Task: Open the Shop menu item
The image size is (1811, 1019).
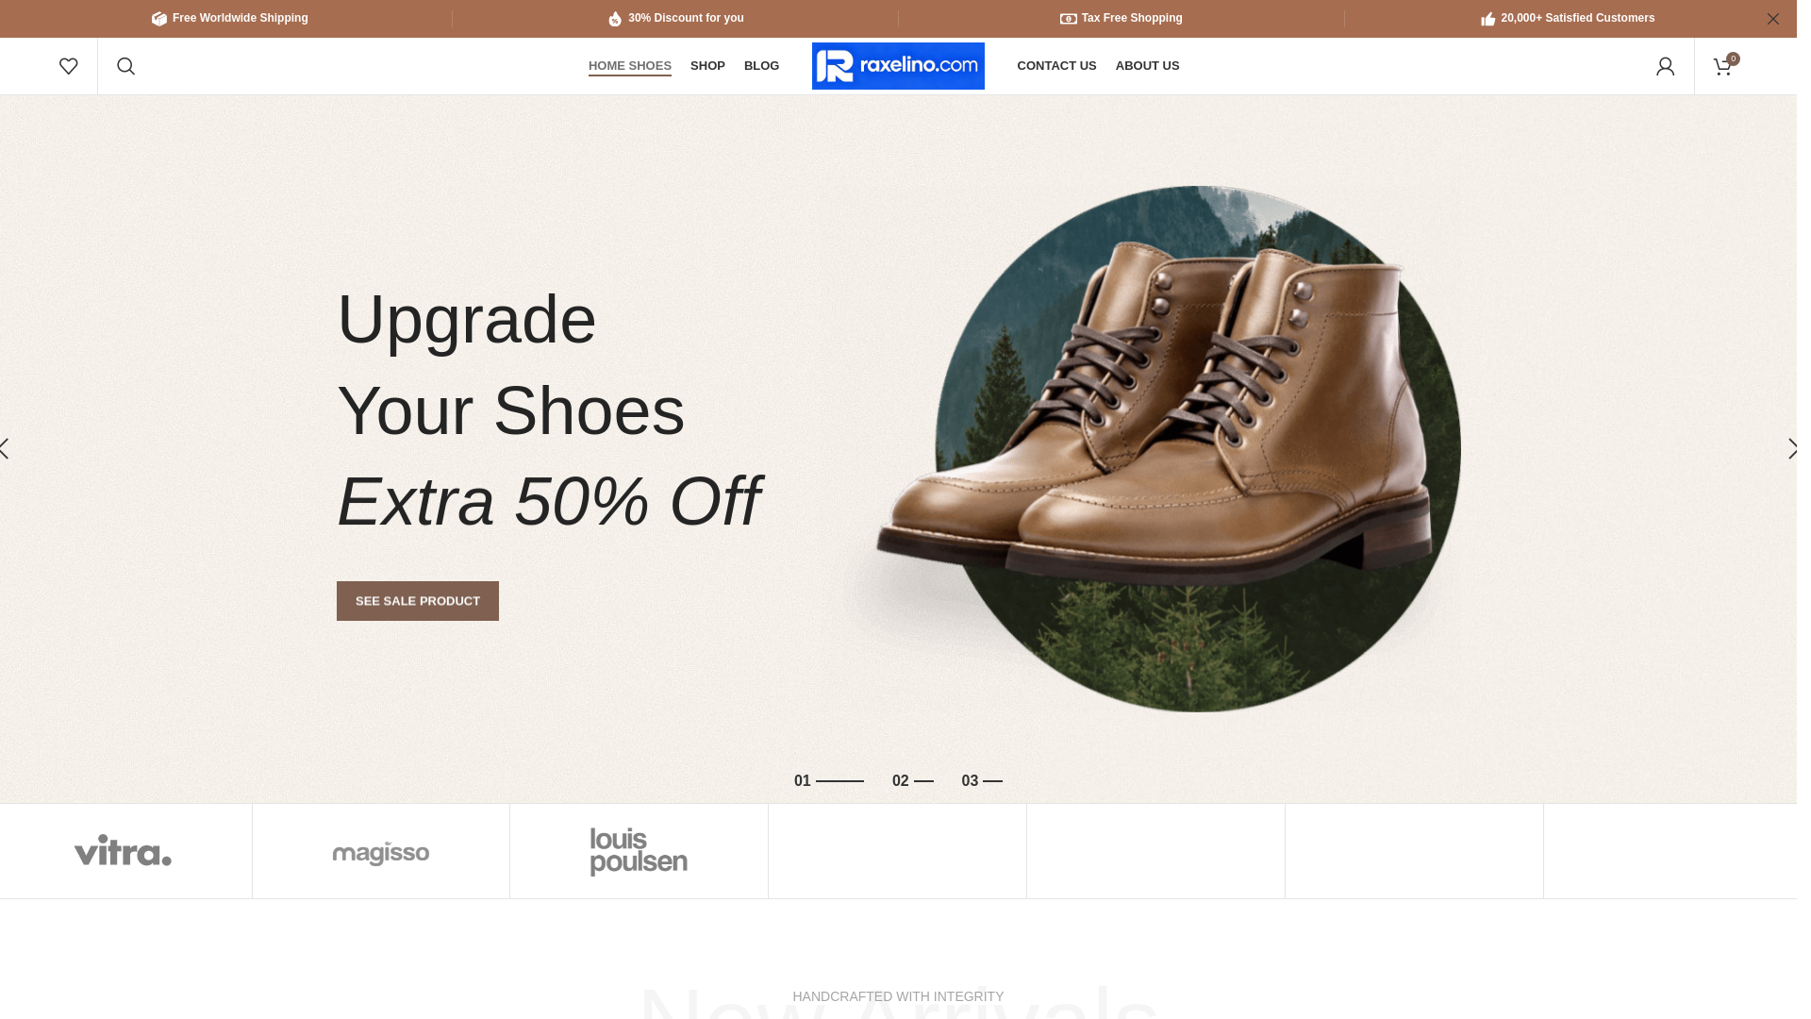Action: pos(707,66)
